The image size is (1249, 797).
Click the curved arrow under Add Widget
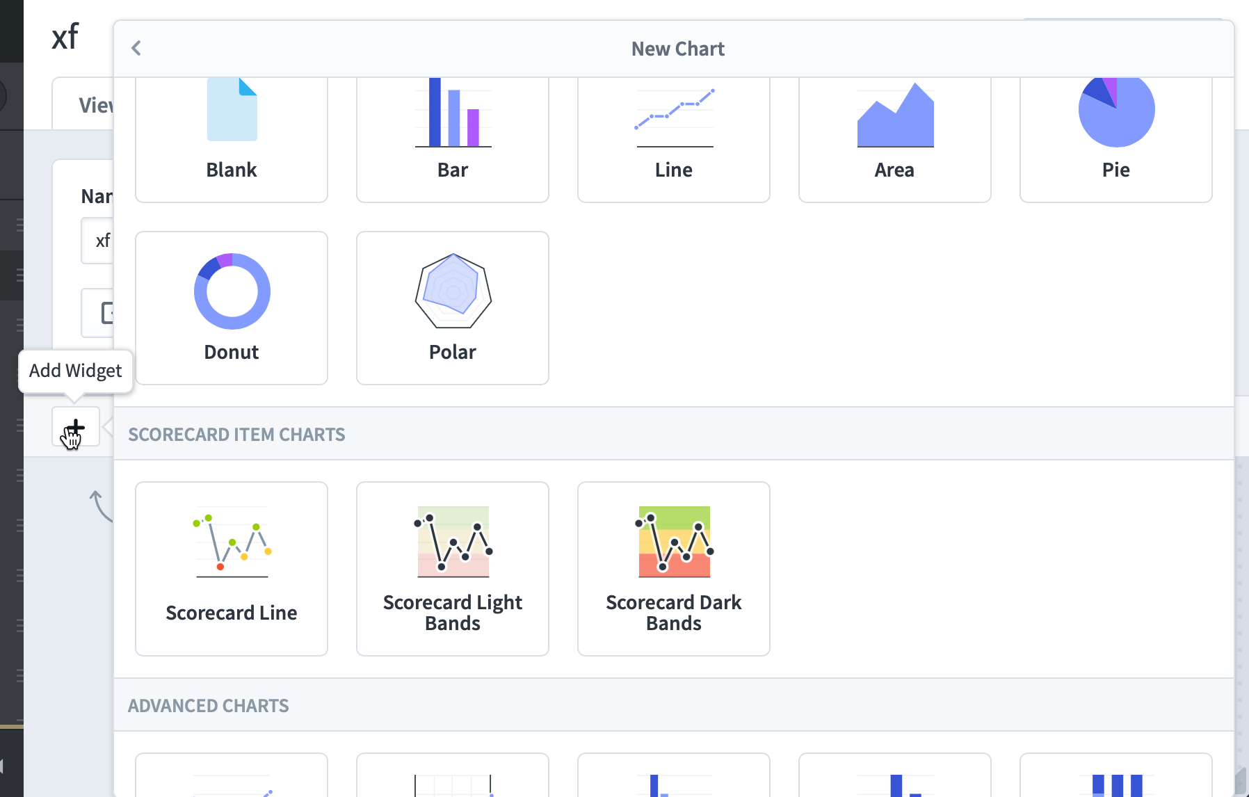pyautogui.click(x=102, y=506)
